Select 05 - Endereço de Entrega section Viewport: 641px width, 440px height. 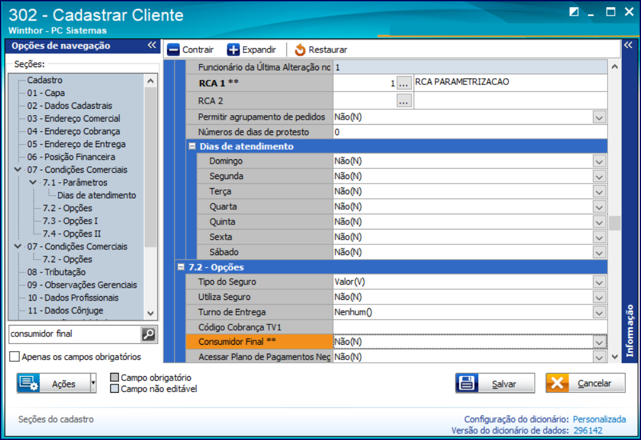(x=76, y=144)
